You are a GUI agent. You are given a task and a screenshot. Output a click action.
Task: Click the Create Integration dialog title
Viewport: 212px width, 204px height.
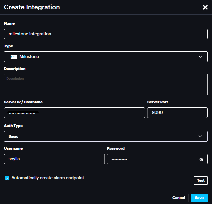(32, 7)
